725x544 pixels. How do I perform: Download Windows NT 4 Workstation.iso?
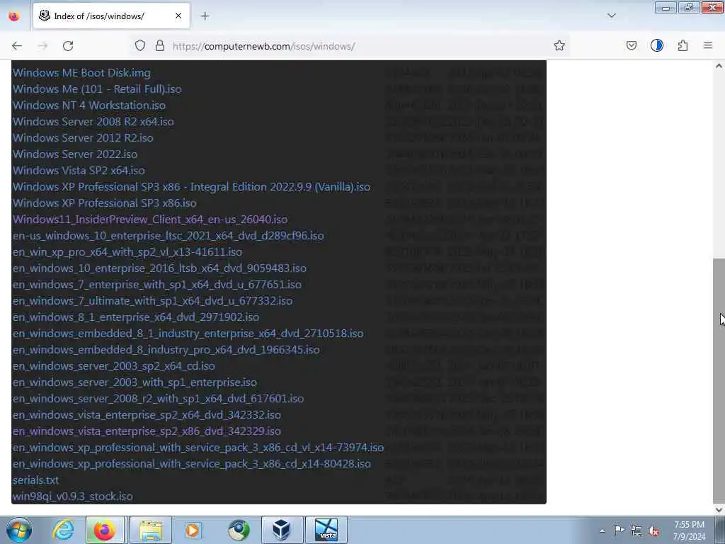click(x=89, y=106)
